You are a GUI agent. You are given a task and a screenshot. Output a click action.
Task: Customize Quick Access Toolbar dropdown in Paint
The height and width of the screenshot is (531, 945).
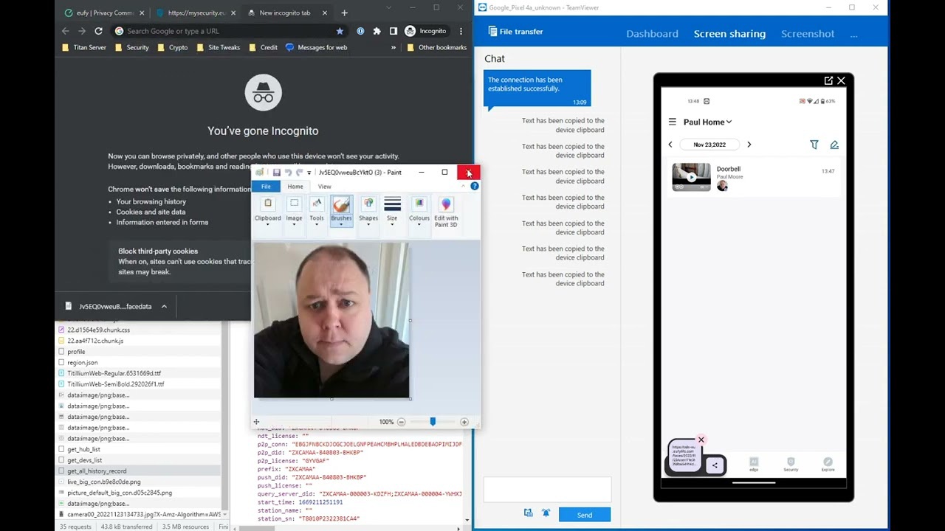tap(309, 173)
